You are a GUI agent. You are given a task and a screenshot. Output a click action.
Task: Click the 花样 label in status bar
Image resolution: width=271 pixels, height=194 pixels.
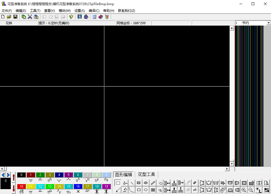tap(9, 23)
